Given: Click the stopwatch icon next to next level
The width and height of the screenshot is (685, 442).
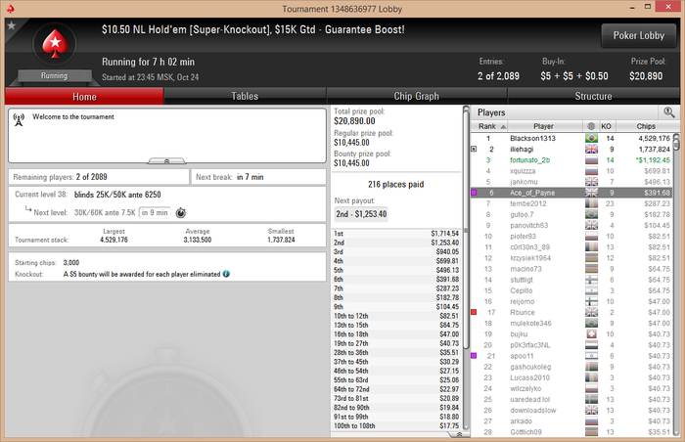Looking at the screenshot, I should point(180,213).
